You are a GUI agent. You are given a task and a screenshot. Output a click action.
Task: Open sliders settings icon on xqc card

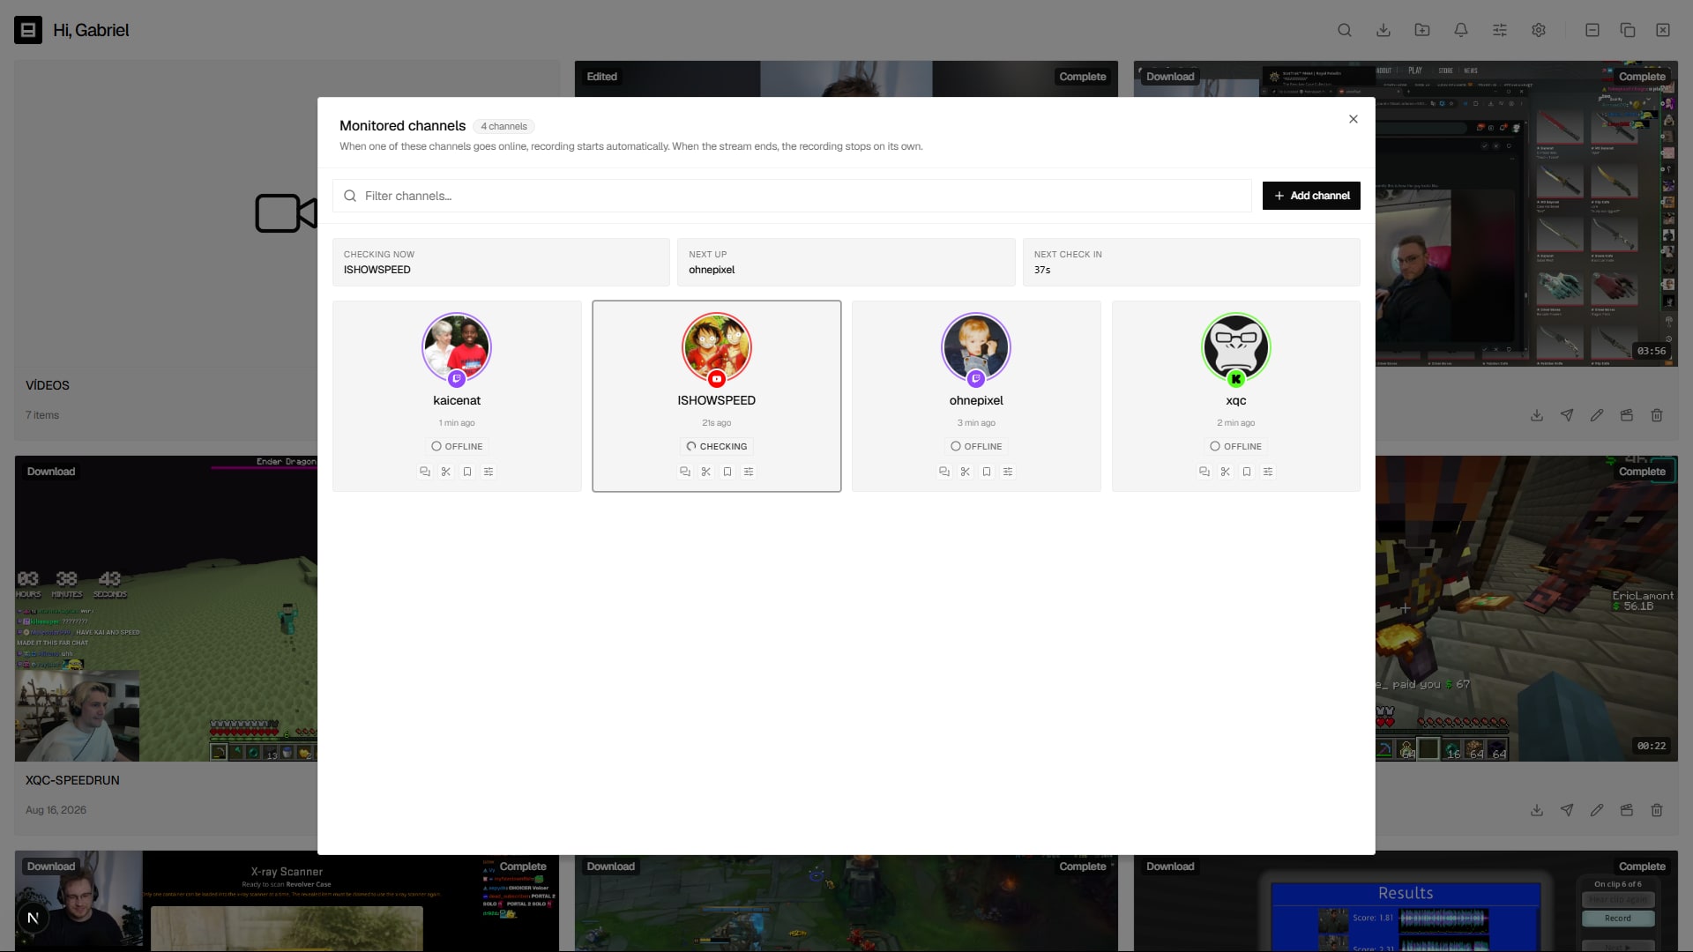click(1268, 472)
